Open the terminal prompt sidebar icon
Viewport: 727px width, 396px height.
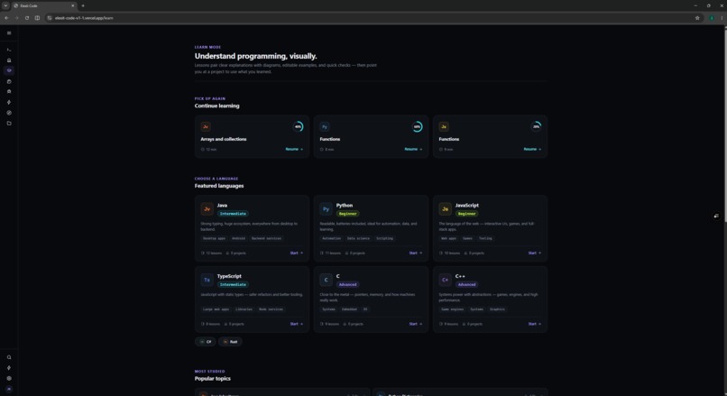tap(9, 50)
